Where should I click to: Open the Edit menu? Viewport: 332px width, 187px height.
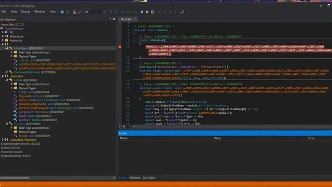(x=4, y=11)
